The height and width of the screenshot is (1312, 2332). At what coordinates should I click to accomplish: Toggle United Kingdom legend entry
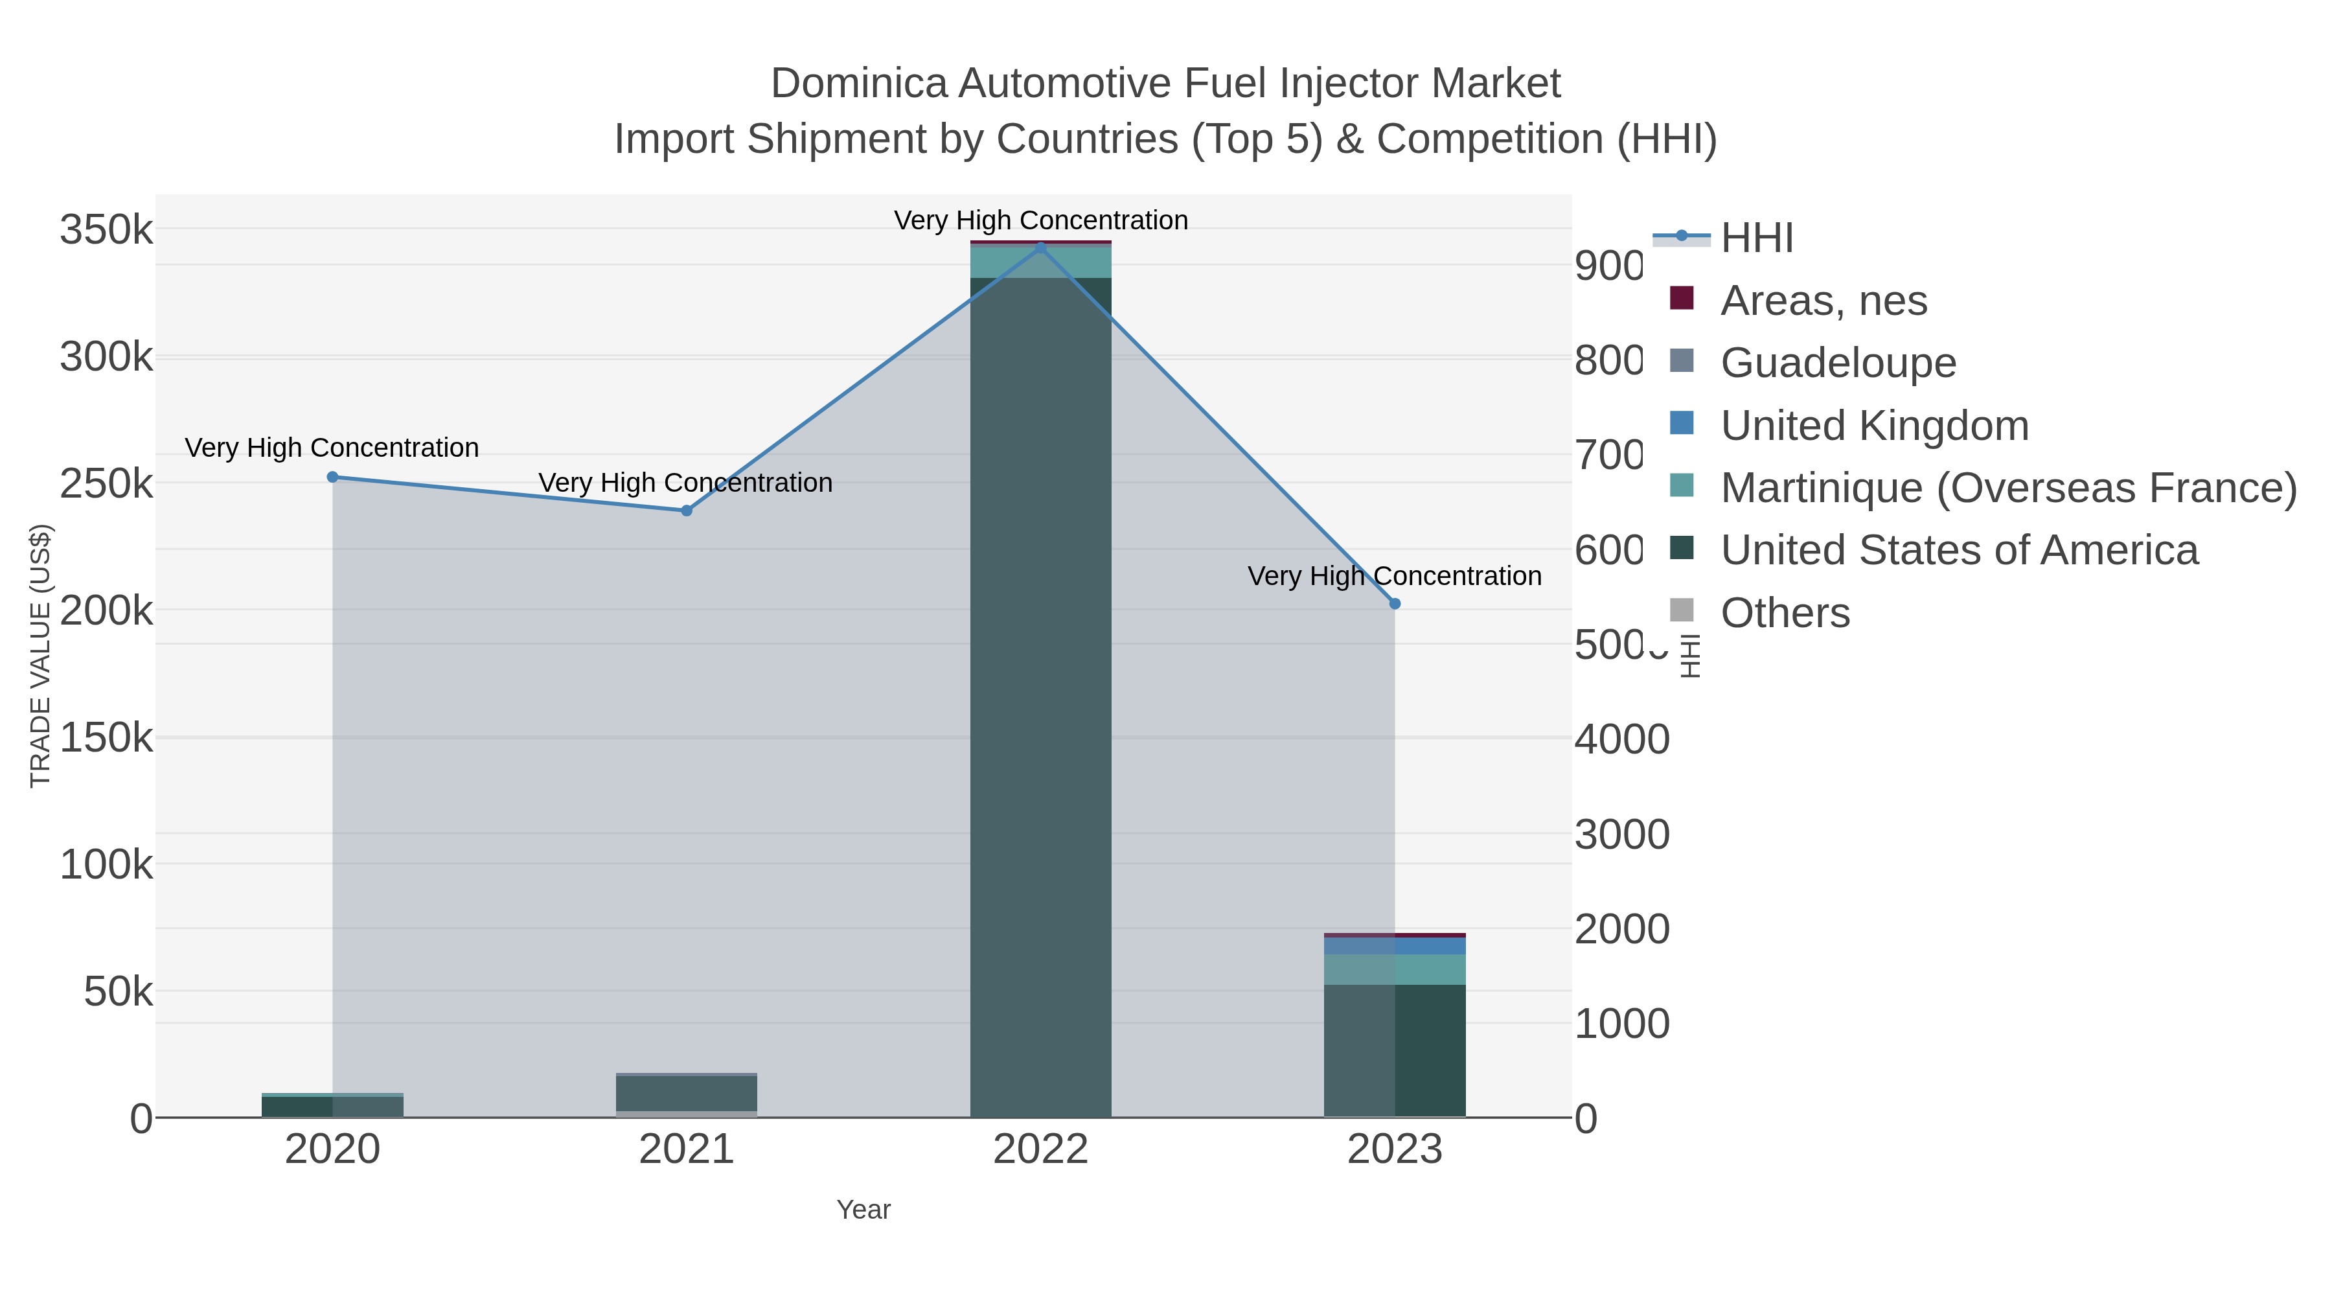pos(1849,424)
